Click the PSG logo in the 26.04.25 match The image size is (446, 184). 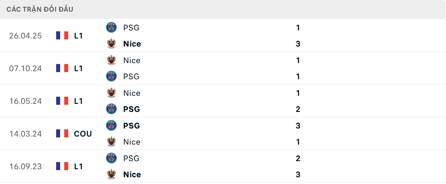111,28
